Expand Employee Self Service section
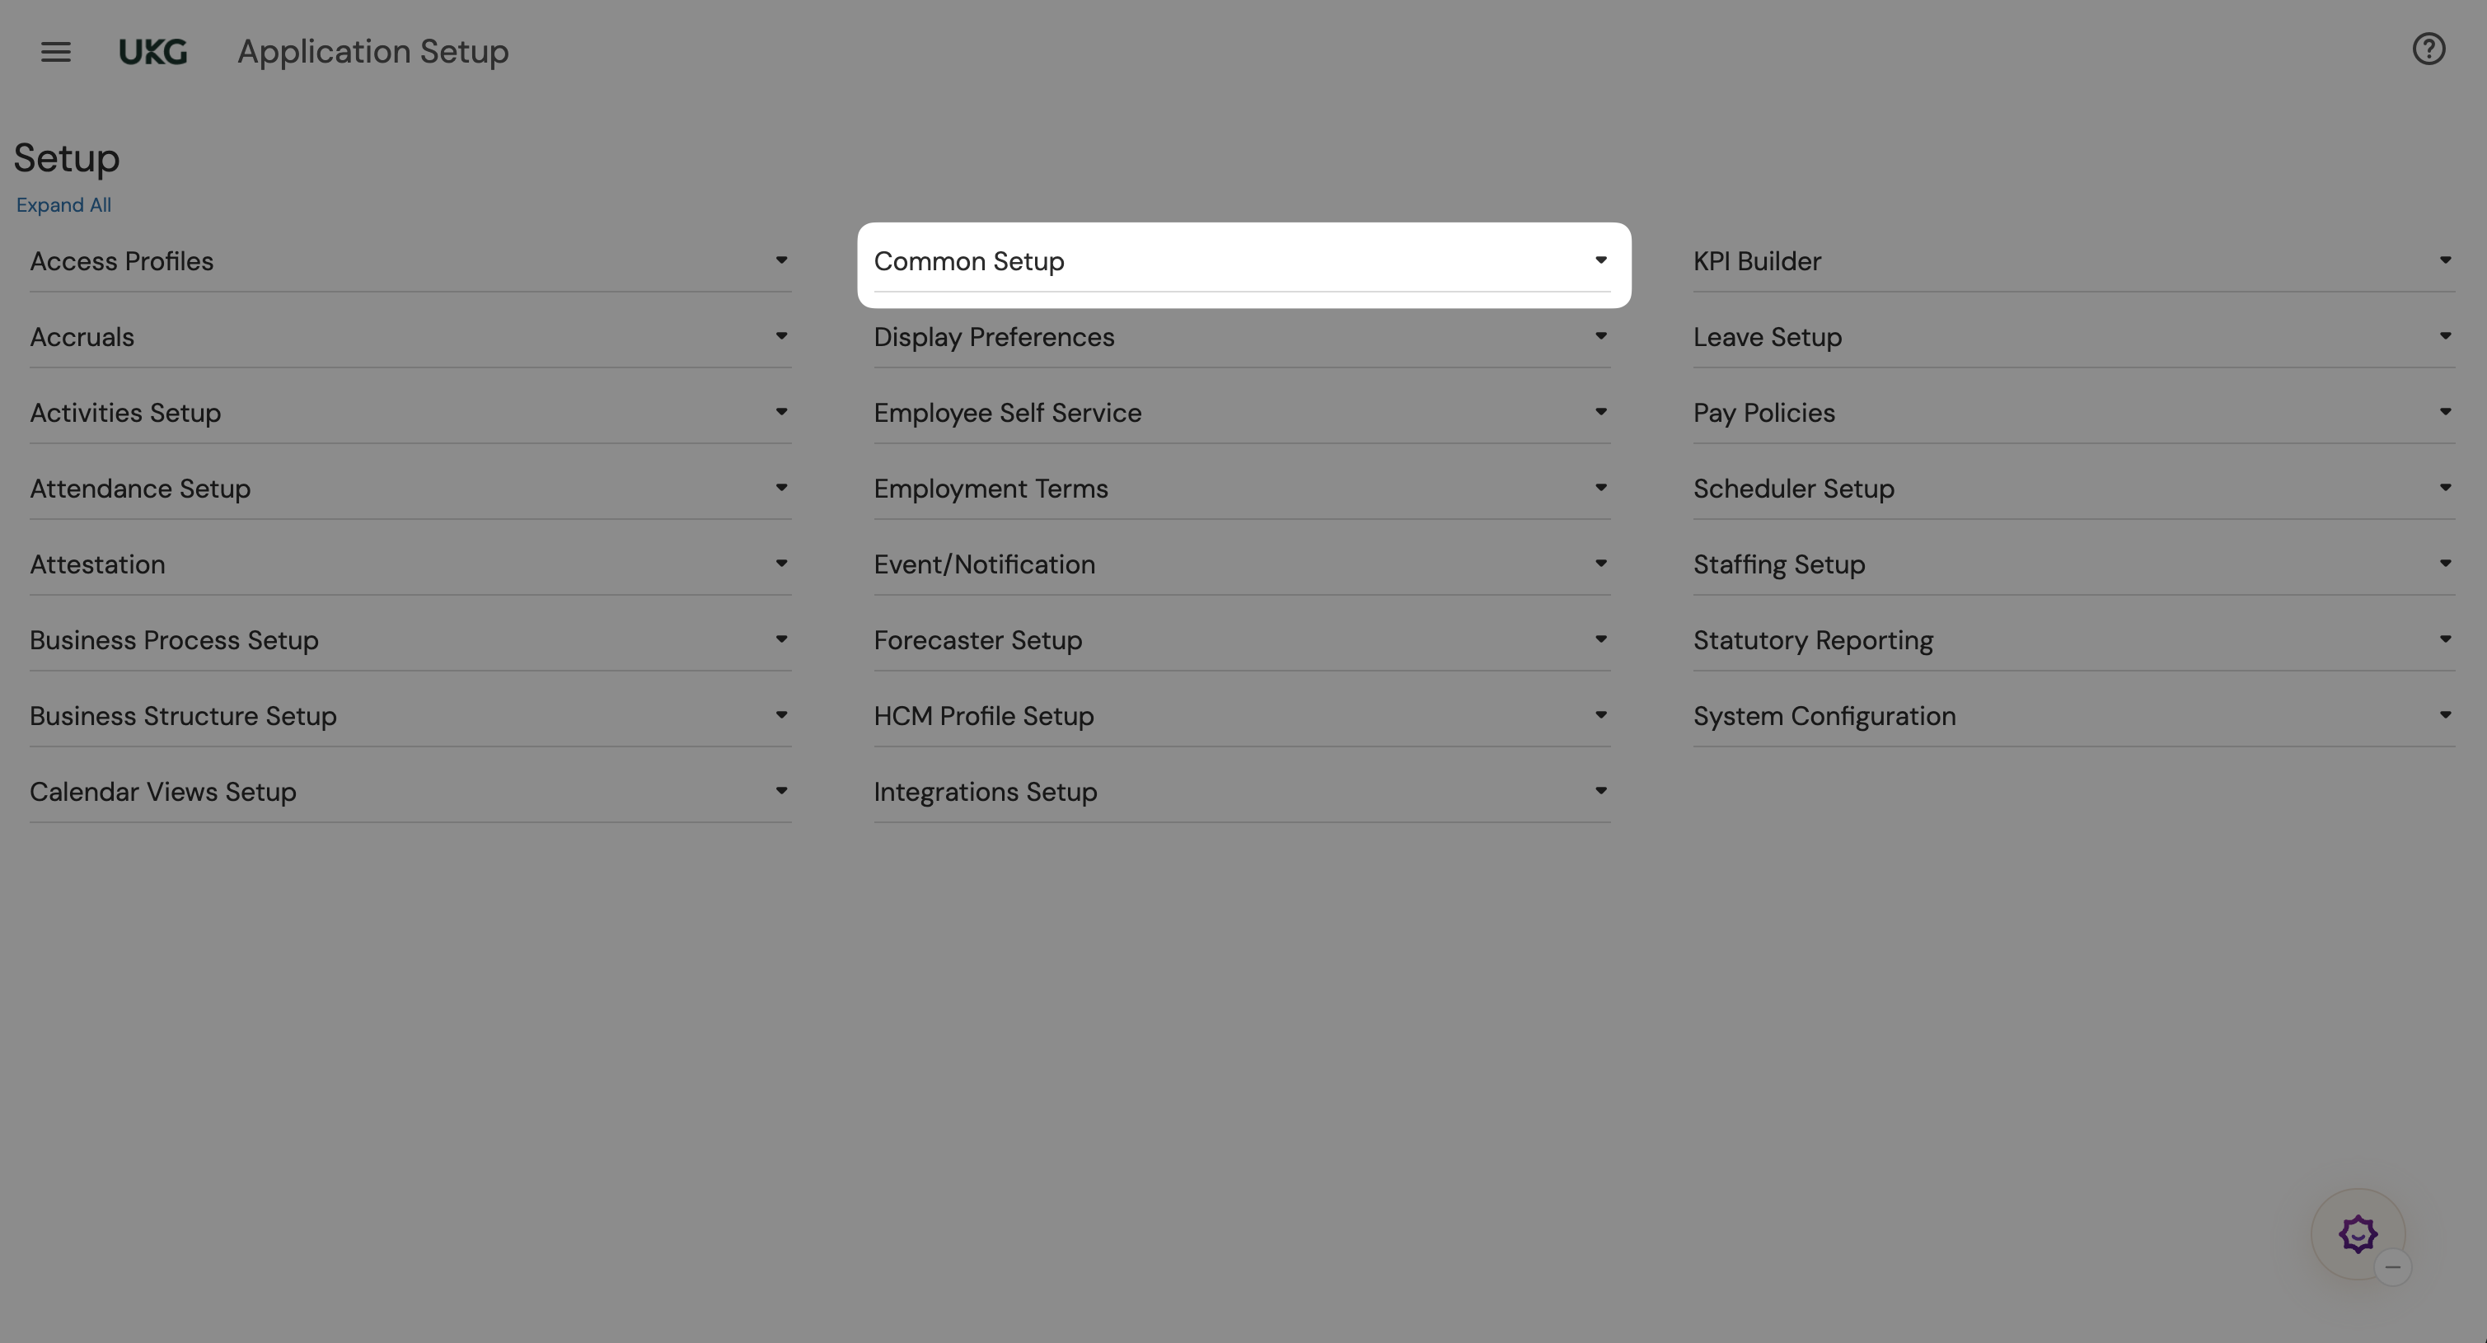This screenshot has height=1343, width=2487. click(x=1007, y=414)
